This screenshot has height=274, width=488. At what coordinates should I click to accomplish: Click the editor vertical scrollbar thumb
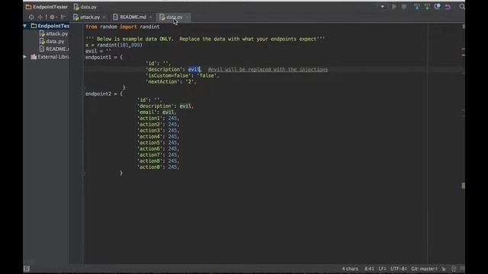point(463,186)
